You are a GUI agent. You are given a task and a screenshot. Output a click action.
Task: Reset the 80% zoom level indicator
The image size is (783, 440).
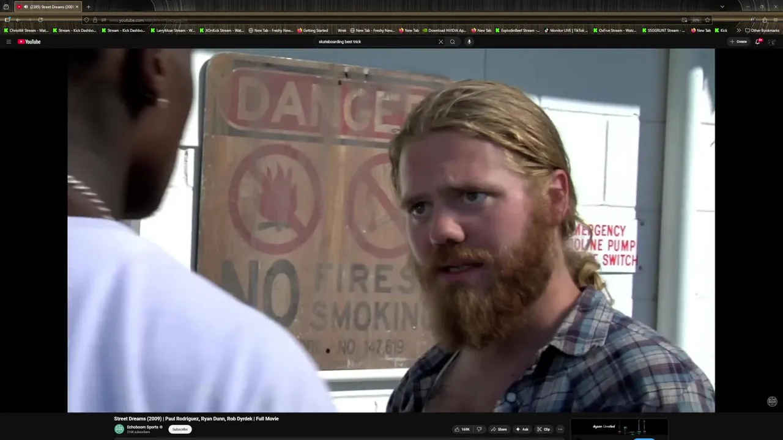(x=696, y=20)
